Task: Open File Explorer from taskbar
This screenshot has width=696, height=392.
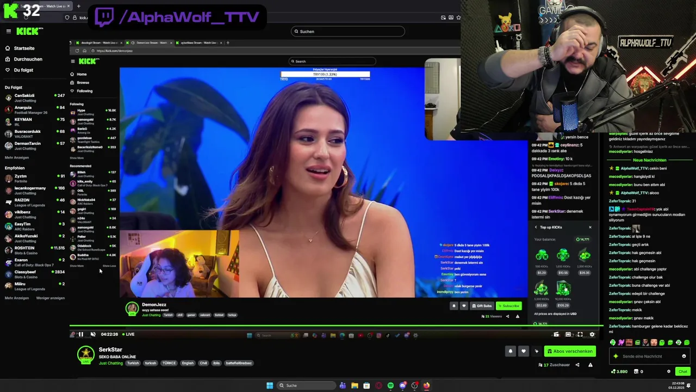Action: [x=355, y=385]
